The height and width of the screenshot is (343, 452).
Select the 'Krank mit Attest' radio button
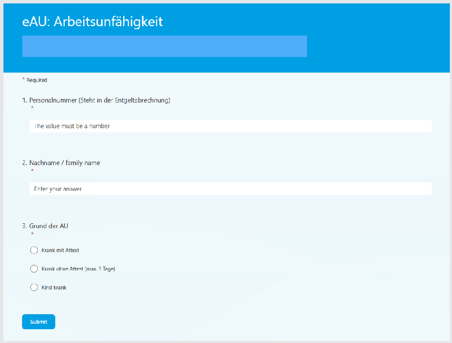point(34,250)
